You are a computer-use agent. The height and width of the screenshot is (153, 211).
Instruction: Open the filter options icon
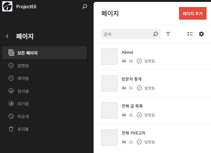168,34
